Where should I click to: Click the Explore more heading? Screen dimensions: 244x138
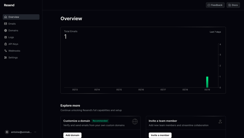[70, 106]
